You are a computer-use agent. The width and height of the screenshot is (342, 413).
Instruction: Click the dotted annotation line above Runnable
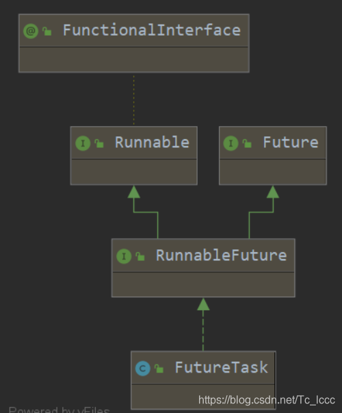point(134,99)
